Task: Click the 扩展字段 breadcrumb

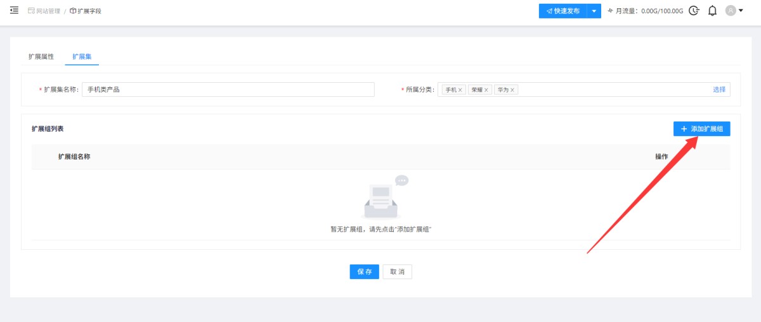Action: 86,11
